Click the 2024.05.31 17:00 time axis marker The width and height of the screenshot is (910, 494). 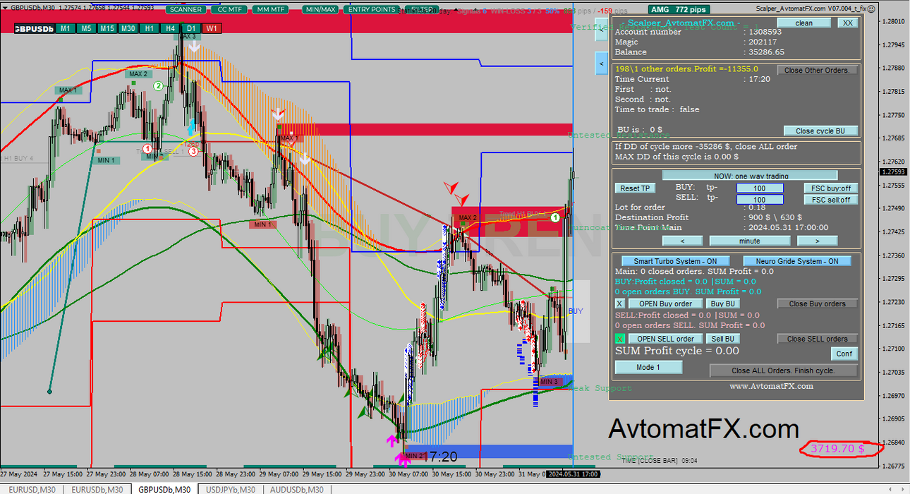[574, 474]
